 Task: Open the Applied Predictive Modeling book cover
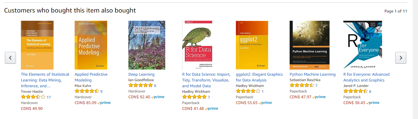91,45
